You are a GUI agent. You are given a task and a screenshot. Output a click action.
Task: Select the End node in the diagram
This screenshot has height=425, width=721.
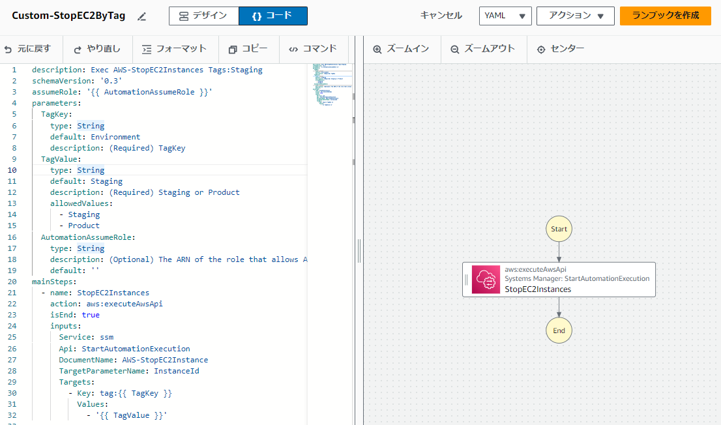point(559,330)
